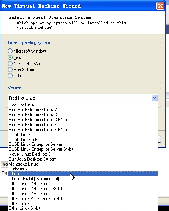Select SUSE Linux 64-bit option

click(83, 139)
